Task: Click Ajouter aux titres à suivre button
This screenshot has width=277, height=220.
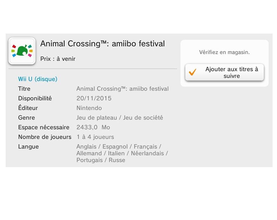Action: click(225, 72)
